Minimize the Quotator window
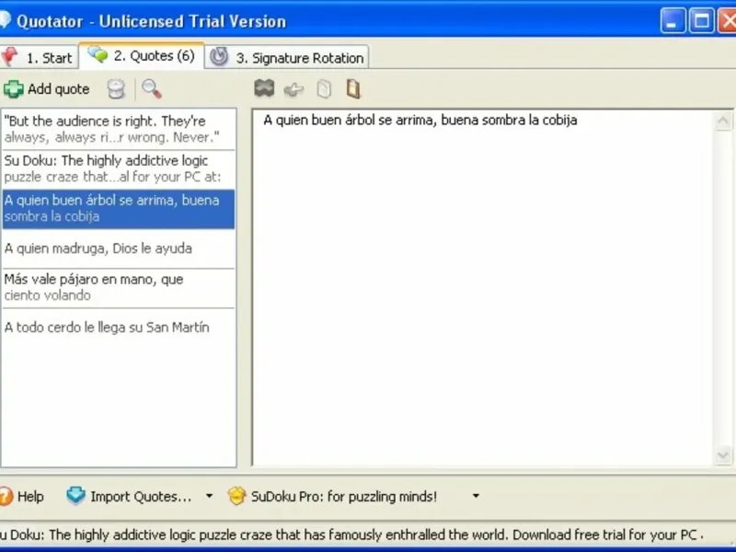Image resolution: width=736 pixels, height=552 pixels. click(x=673, y=20)
